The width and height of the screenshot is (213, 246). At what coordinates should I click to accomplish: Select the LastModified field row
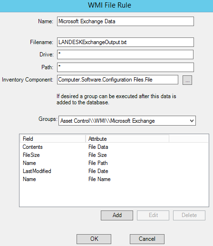[x=114, y=171]
